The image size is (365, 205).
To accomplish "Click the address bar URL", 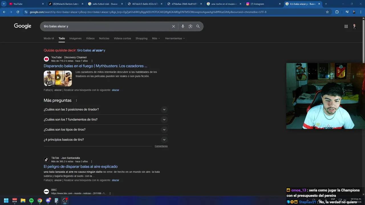I will tap(148, 12).
